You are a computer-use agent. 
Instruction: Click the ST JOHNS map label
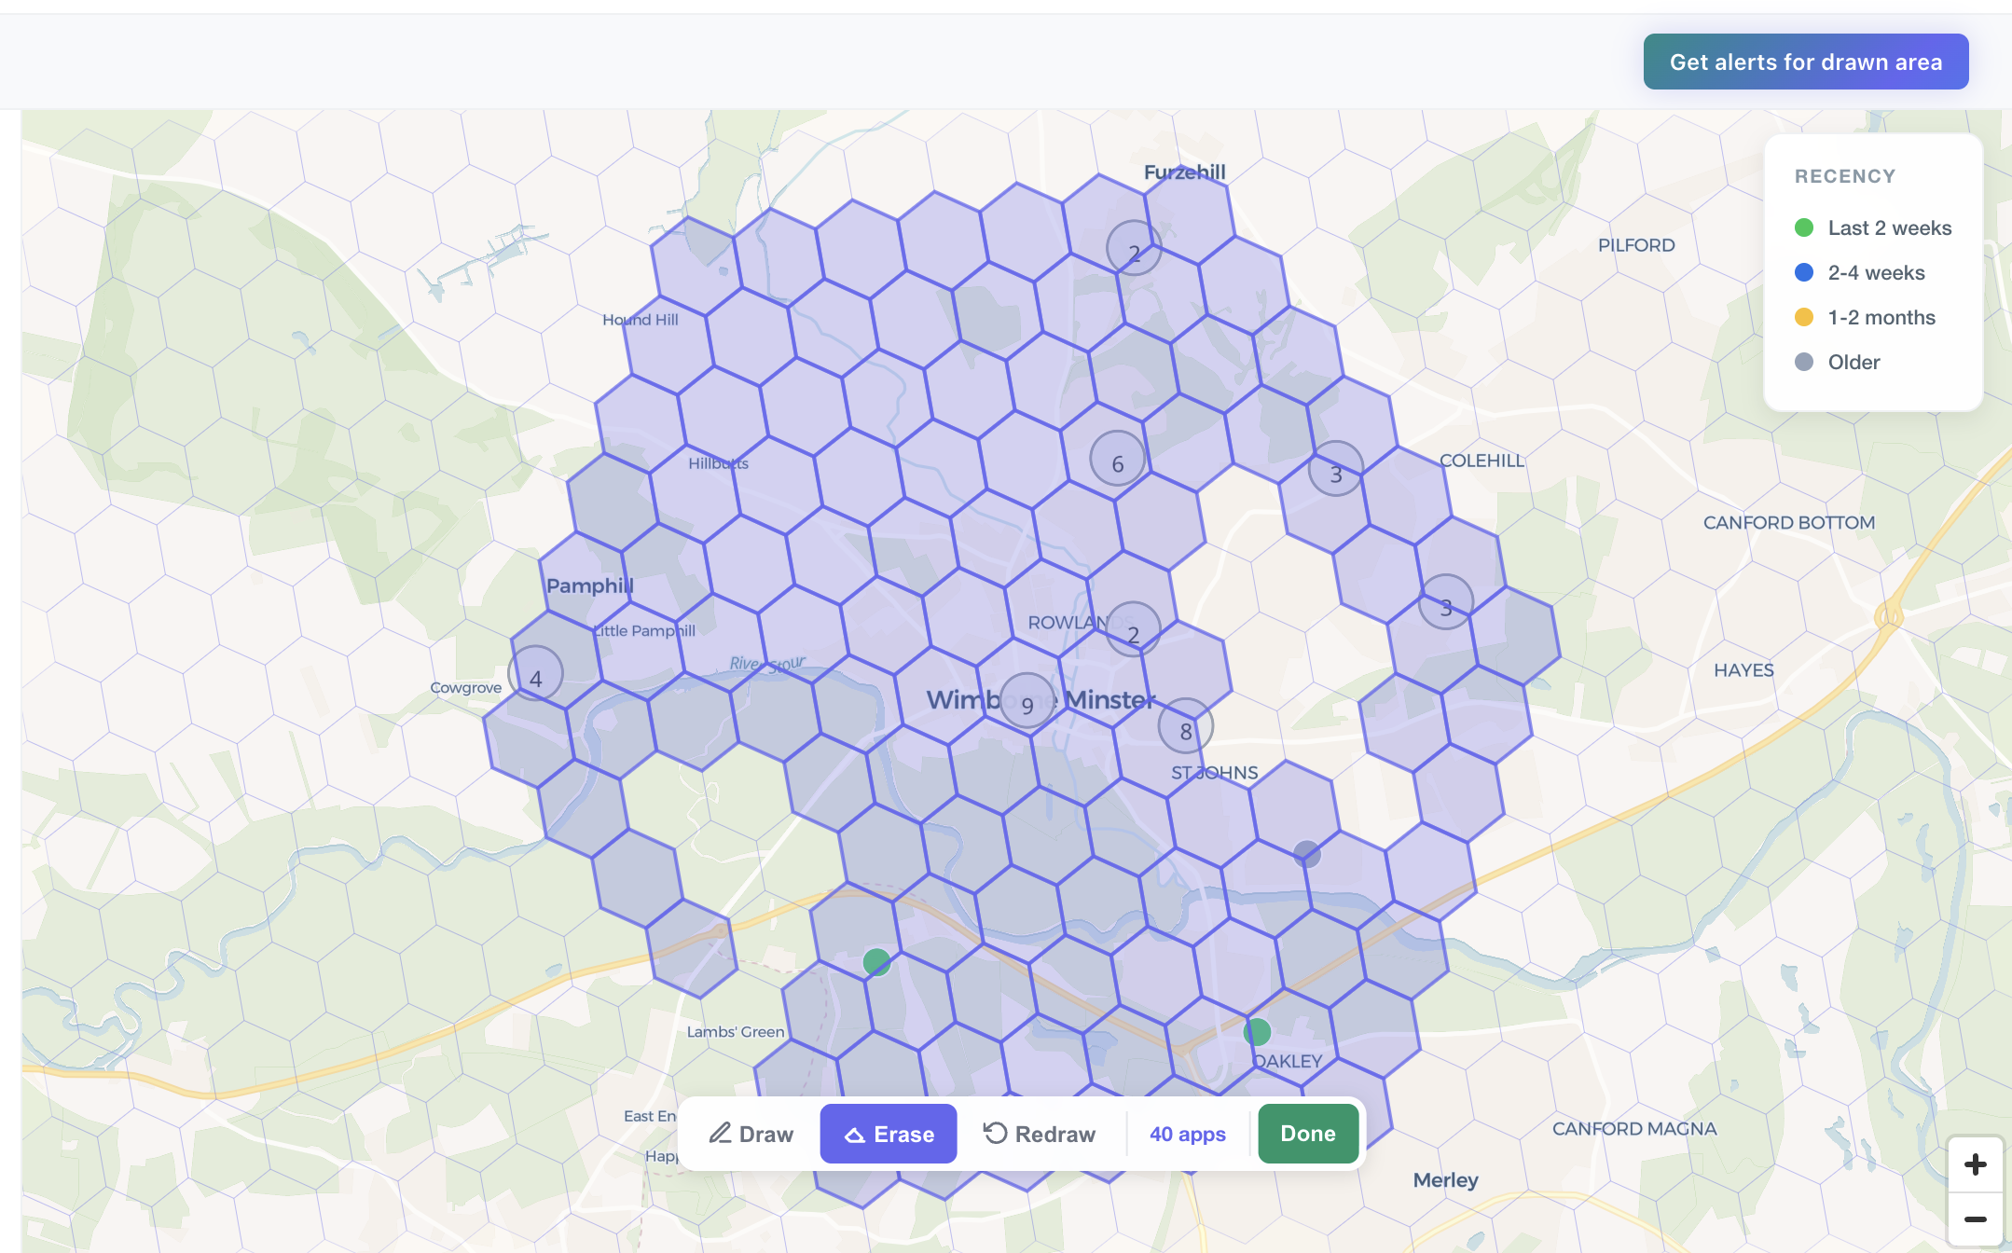coord(1215,773)
